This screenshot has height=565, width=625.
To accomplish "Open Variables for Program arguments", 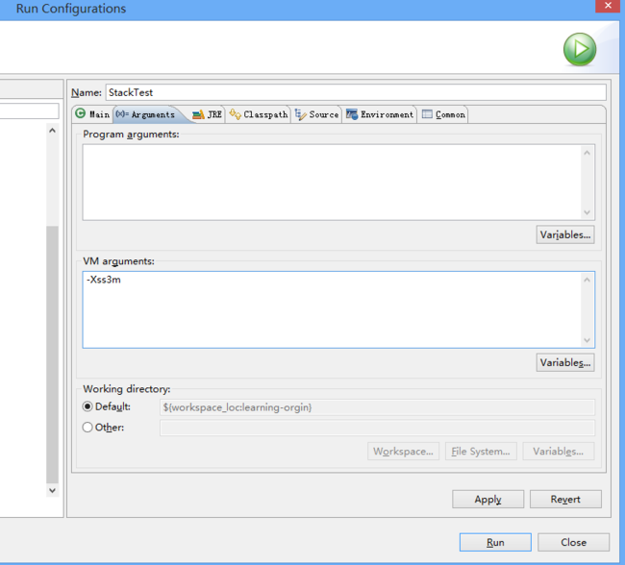I will (x=564, y=234).
